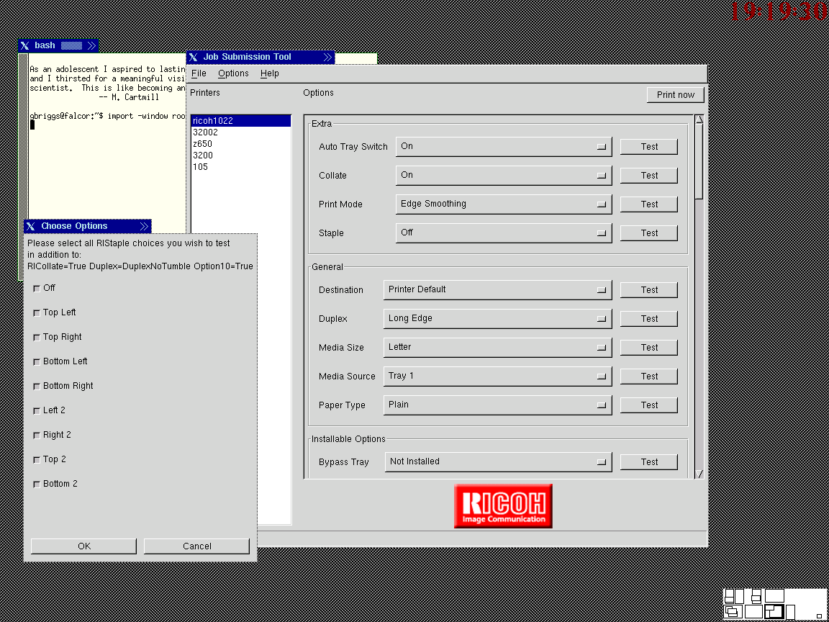Click the highlighted active desktop in the pager
The width and height of the screenshot is (829, 622).
point(774,612)
